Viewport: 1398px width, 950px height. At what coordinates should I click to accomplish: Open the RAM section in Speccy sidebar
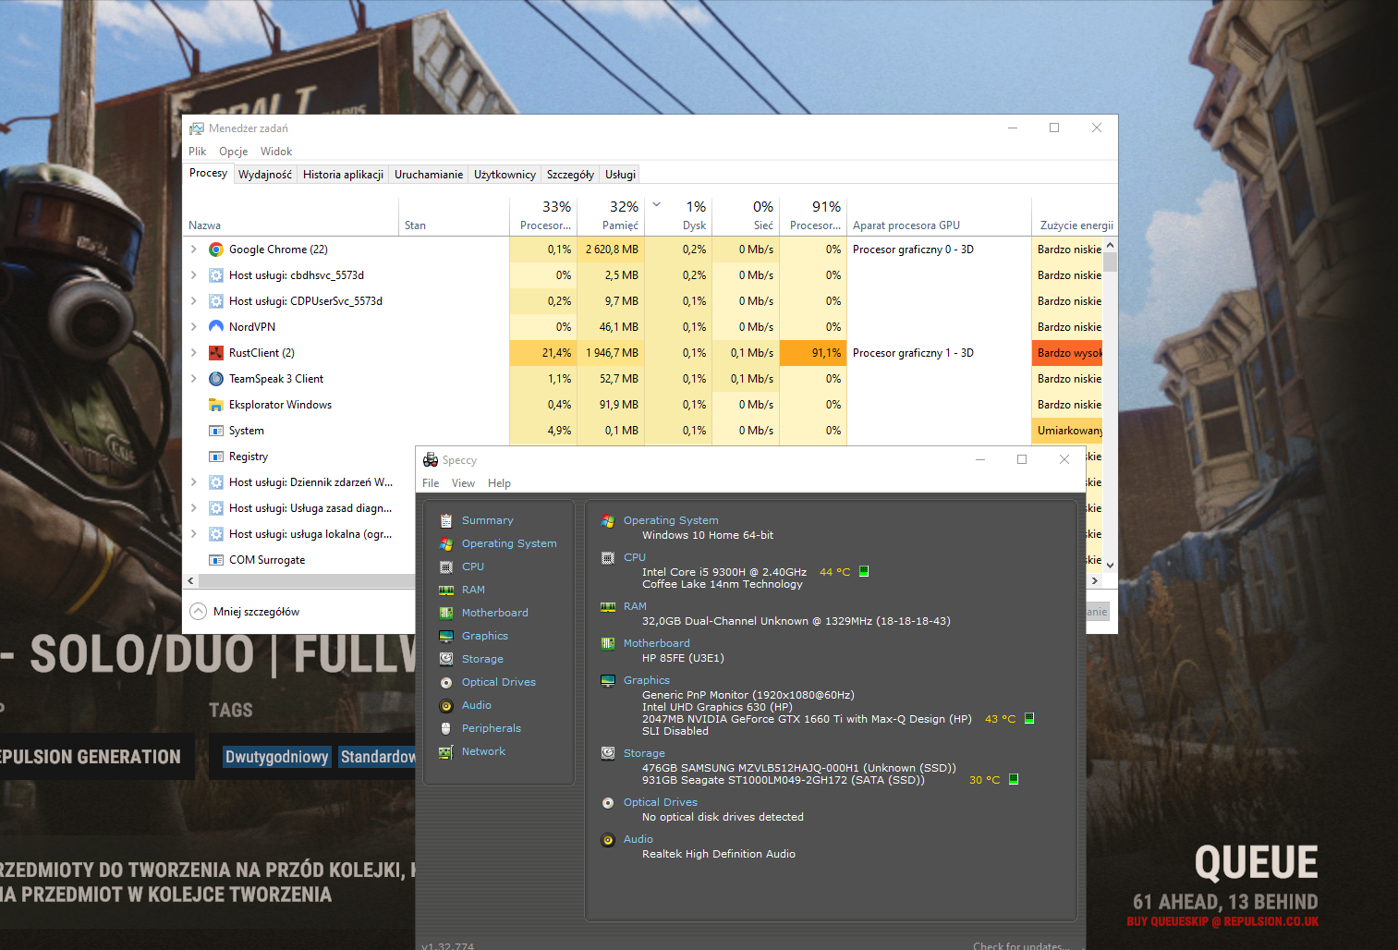[472, 589]
